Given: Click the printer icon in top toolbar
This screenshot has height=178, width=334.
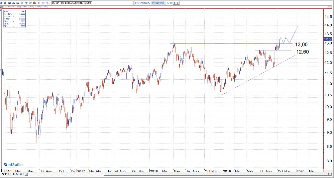Looking at the screenshot, I should (13, 3).
